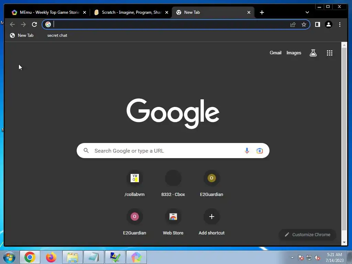Open the Google apps grid

pyautogui.click(x=329, y=53)
